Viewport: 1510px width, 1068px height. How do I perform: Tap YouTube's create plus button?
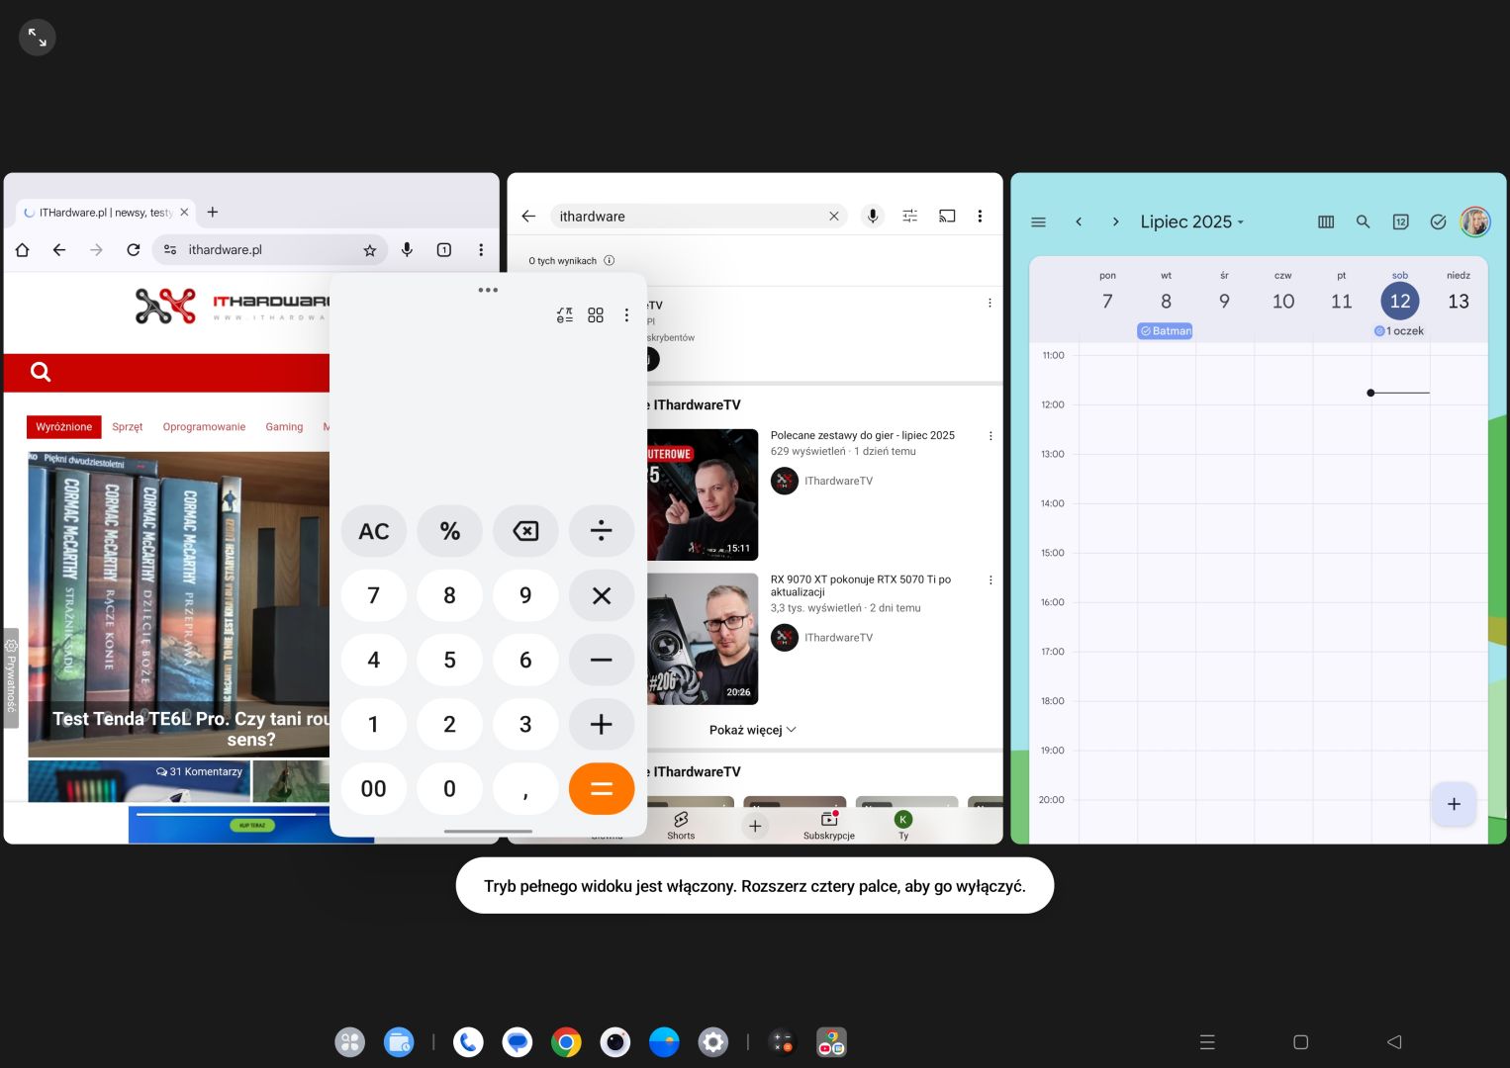click(755, 826)
